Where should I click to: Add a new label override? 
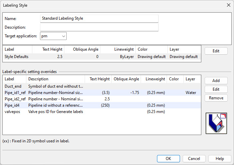coord(216,81)
